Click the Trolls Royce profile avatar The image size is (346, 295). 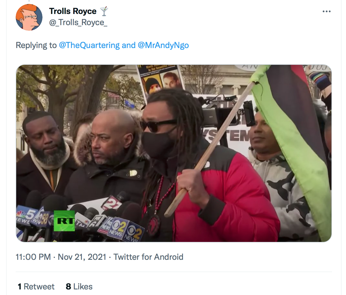tap(29, 17)
